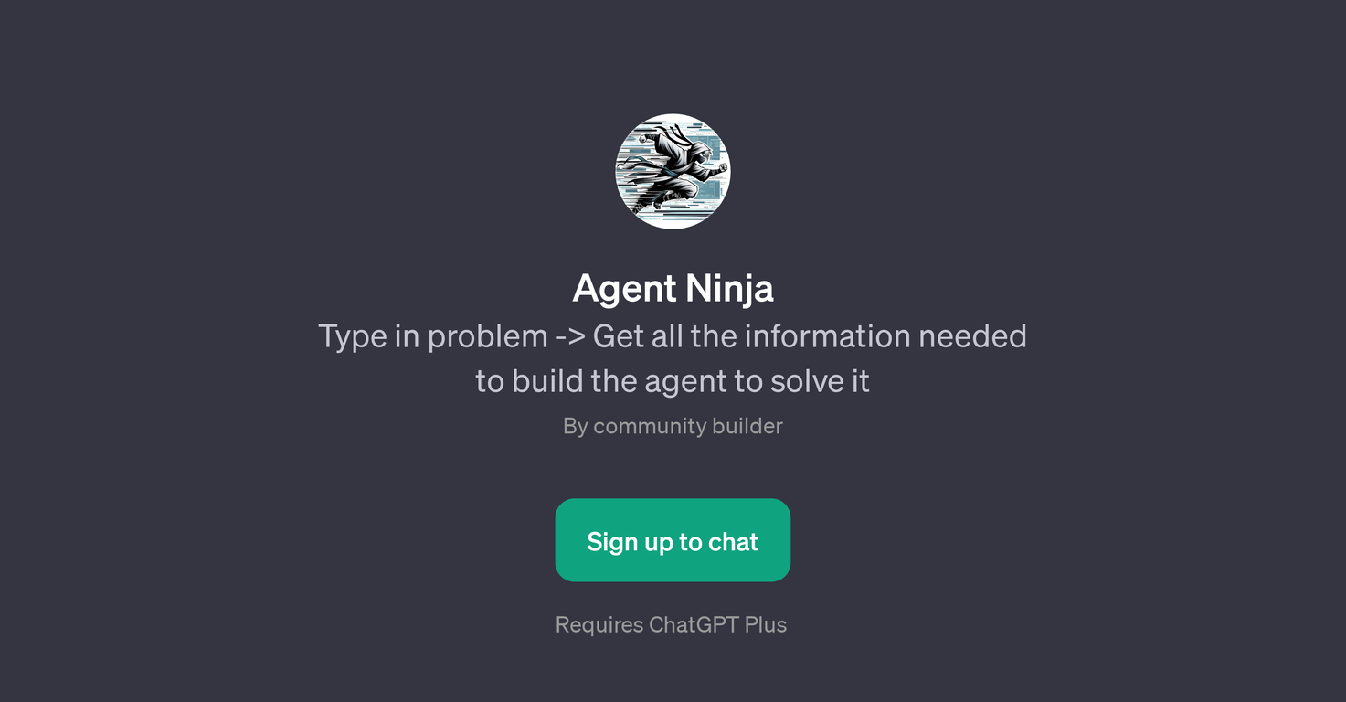The image size is (1346, 702).
Task: Click the Agent Ninja title heading
Action: [x=673, y=289]
